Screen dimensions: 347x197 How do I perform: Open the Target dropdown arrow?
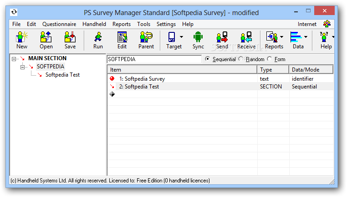[182, 37]
